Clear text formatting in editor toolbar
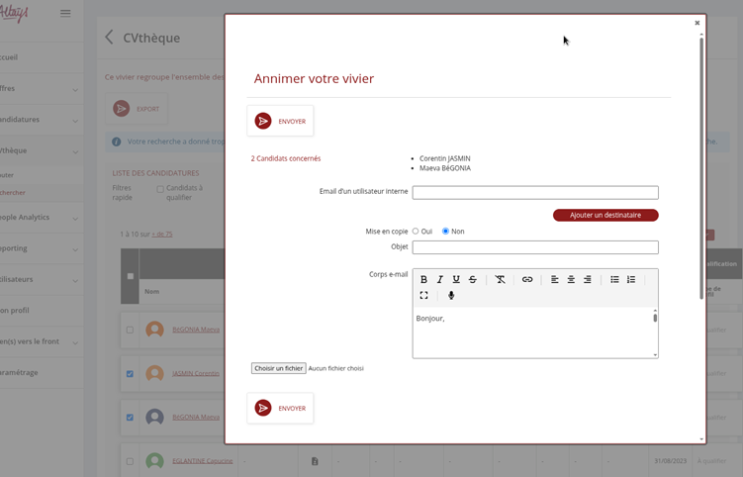 pyautogui.click(x=501, y=280)
